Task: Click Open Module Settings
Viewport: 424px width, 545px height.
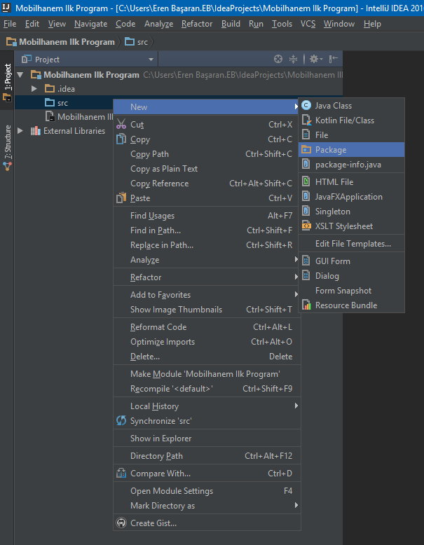Action: [207, 491]
